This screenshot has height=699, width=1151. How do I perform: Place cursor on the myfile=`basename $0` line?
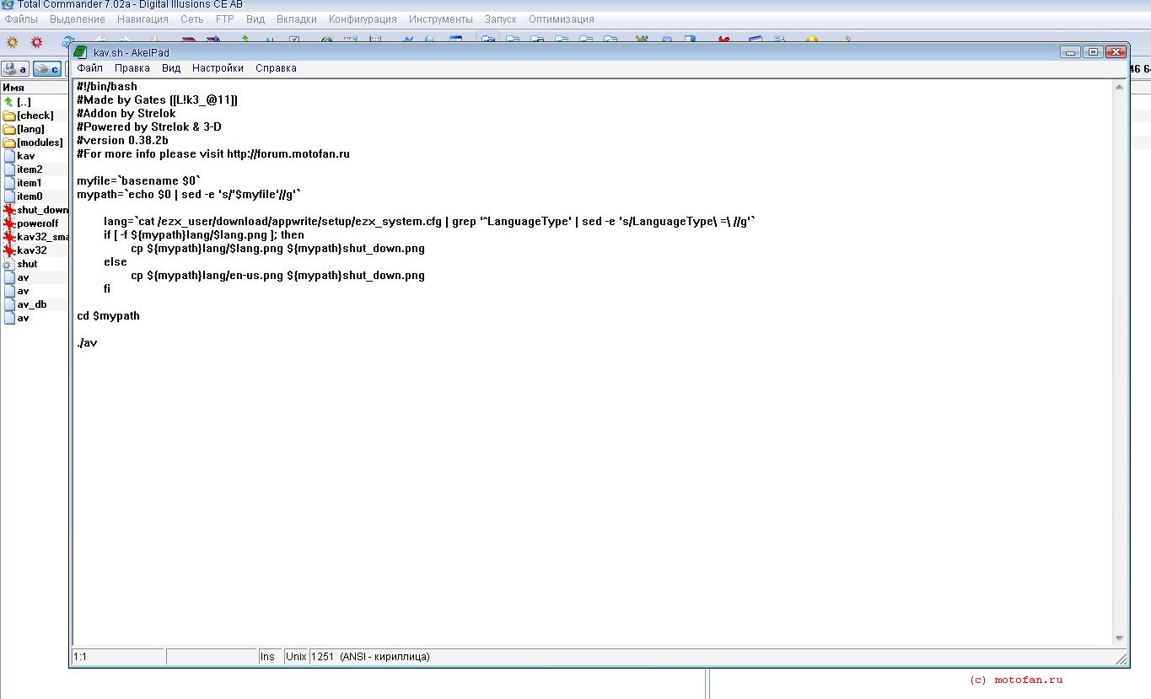pos(139,180)
